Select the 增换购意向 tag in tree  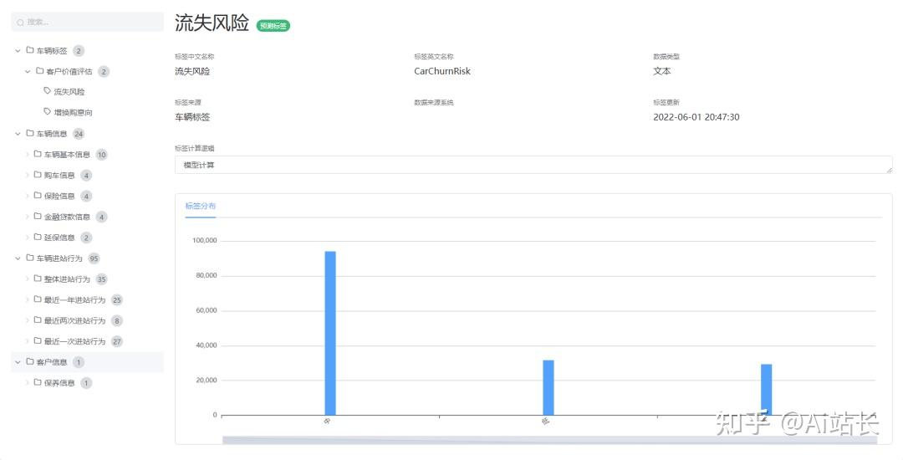click(x=73, y=113)
